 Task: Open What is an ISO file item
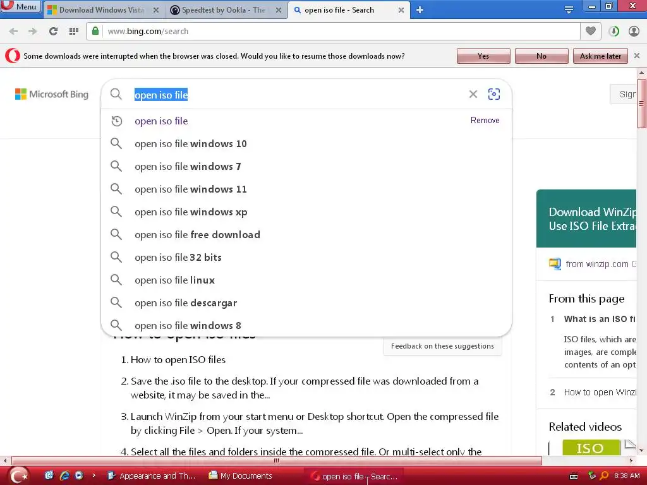(x=600, y=319)
